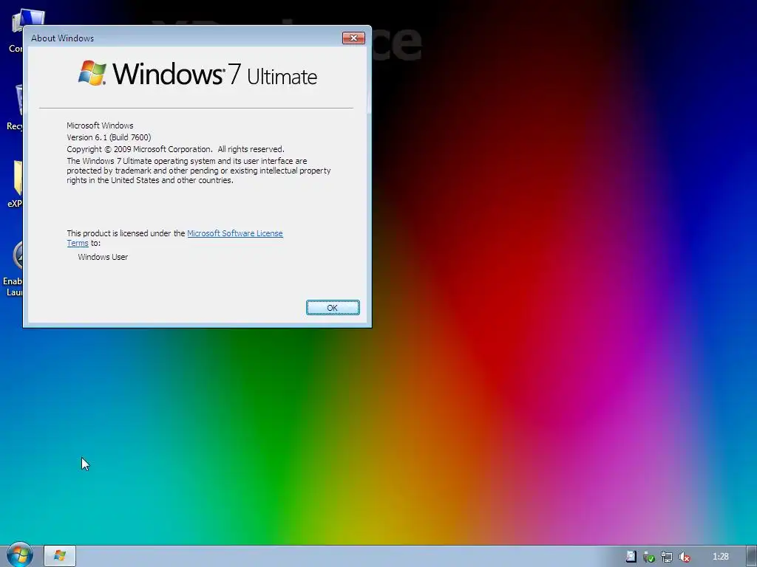Open the Microsoft Software License Terms link

click(x=234, y=233)
